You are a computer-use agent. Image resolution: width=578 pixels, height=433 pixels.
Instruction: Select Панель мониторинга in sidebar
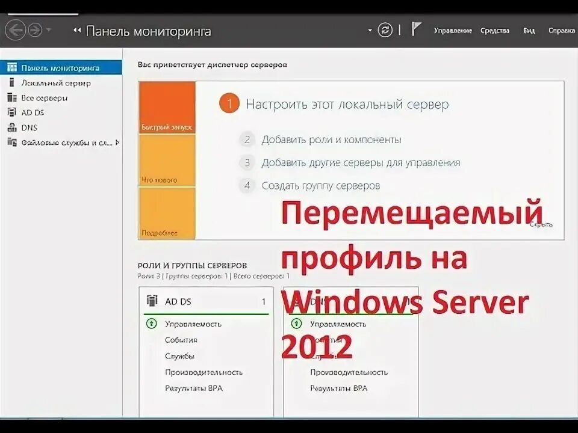click(61, 68)
